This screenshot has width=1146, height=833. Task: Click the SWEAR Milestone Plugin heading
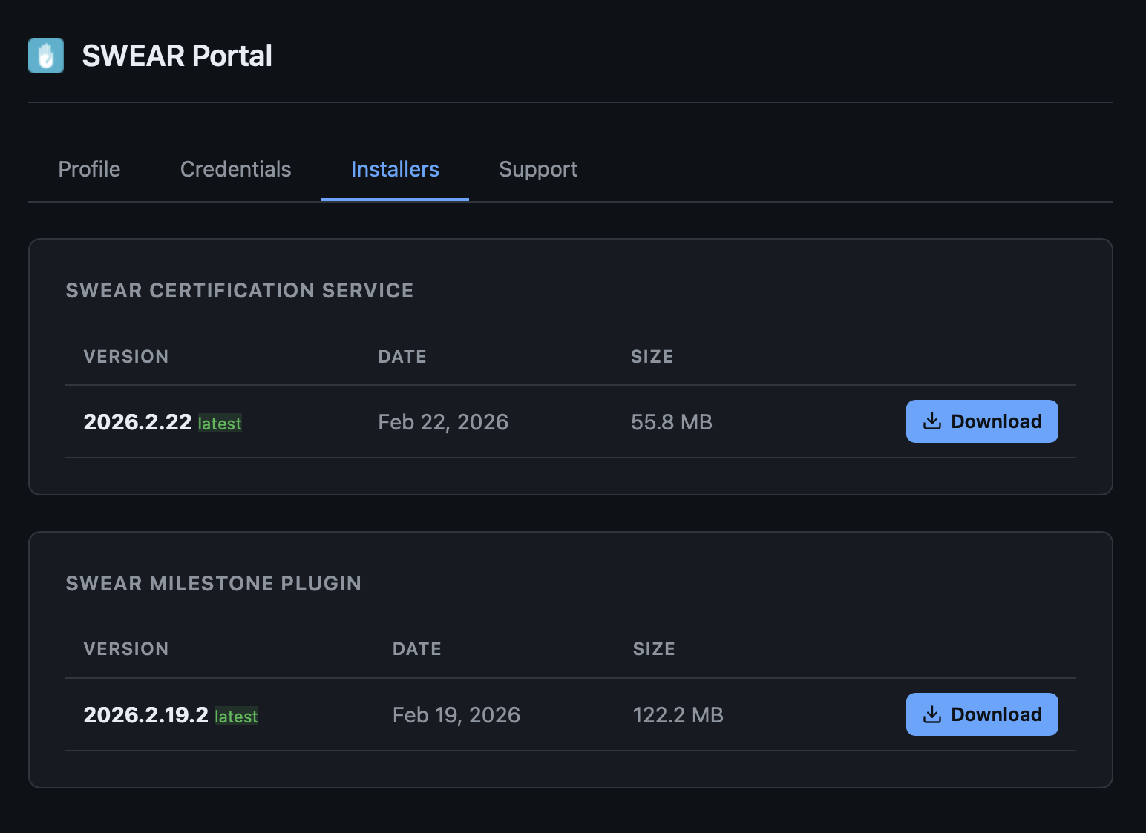[x=213, y=584]
